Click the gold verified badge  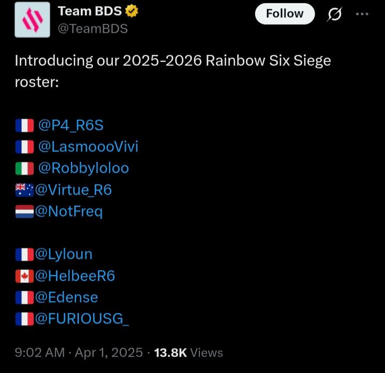pyautogui.click(x=132, y=11)
